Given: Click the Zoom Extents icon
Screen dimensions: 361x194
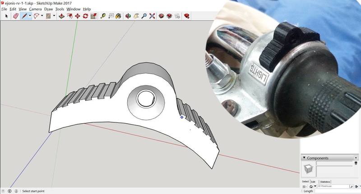Looking at the screenshot, I should (x=152, y=16).
